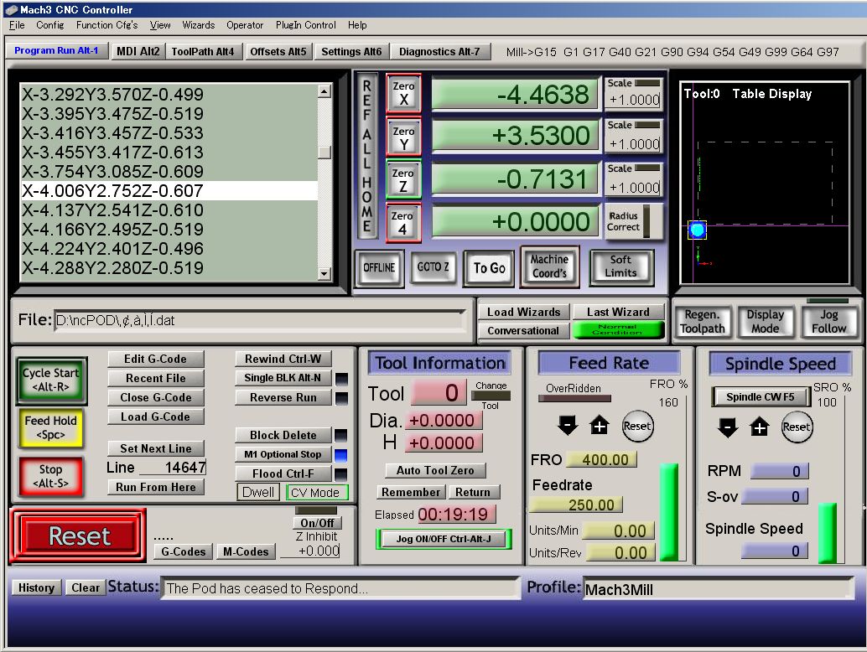Viewport: 867px width, 652px height.
Task: Click GOTO Z button
Action: point(433,266)
